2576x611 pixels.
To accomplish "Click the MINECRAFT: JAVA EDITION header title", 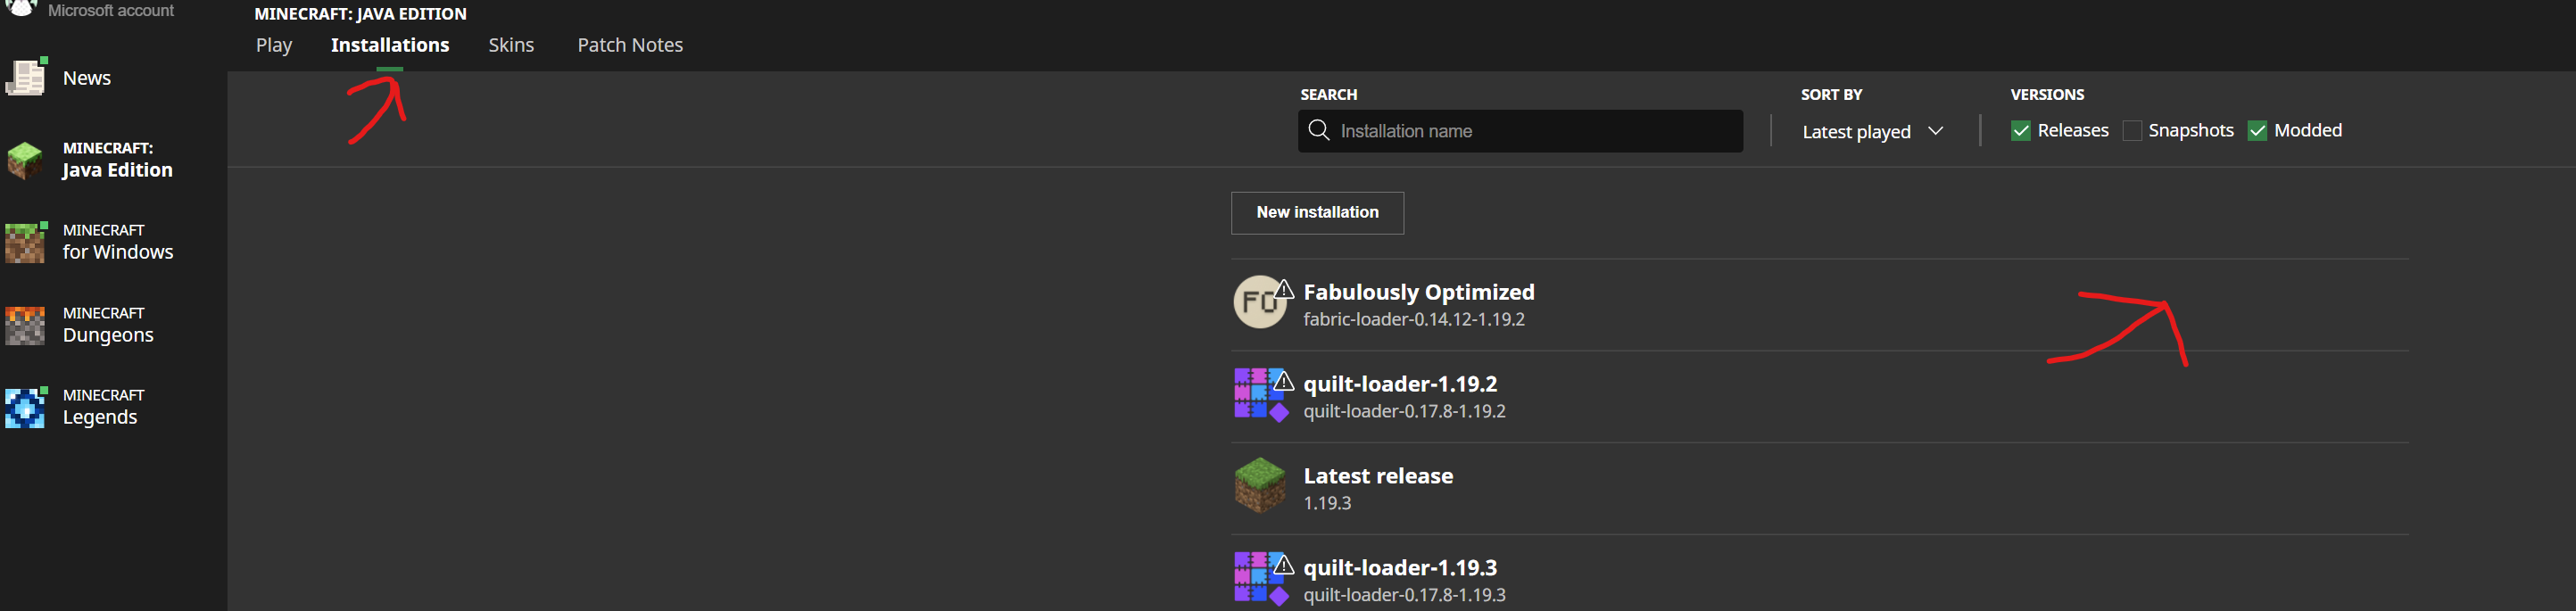I will [360, 14].
